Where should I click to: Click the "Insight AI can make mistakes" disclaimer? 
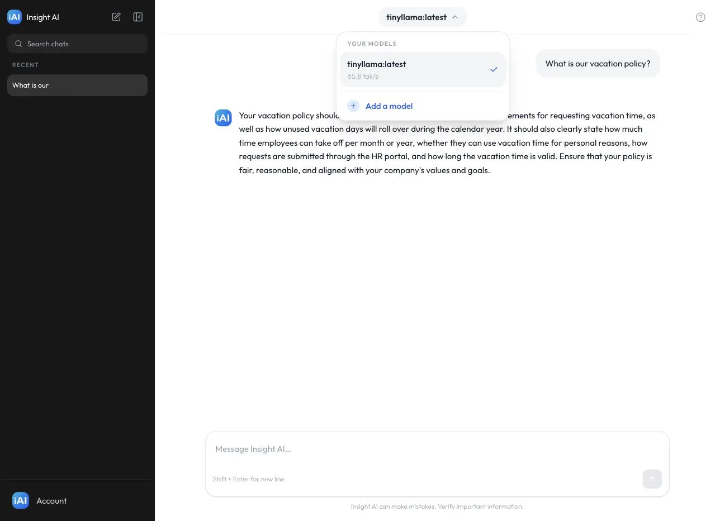[437, 506]
